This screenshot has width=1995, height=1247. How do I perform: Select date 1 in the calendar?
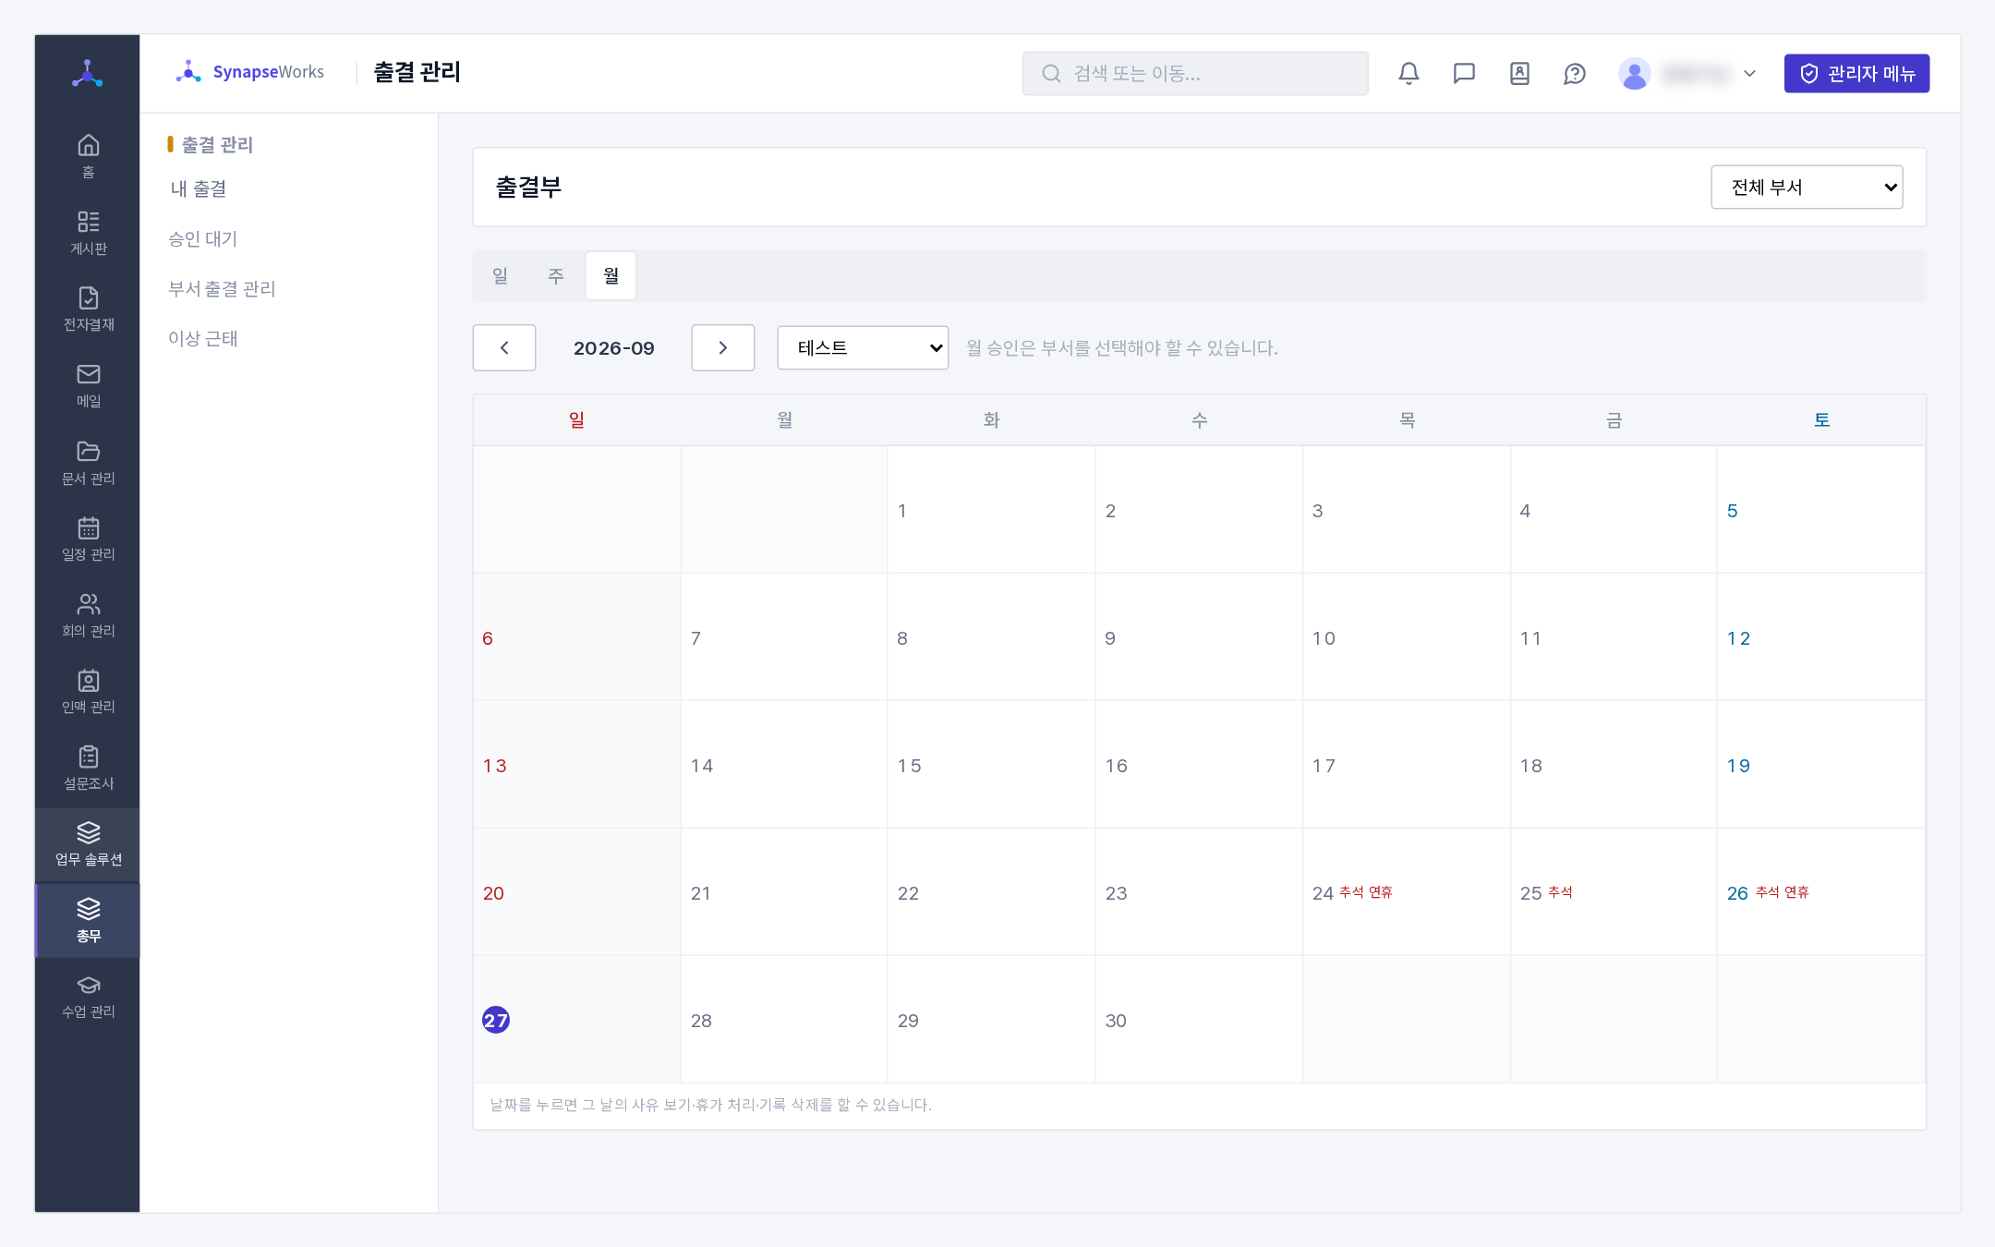tap(991, 510)
